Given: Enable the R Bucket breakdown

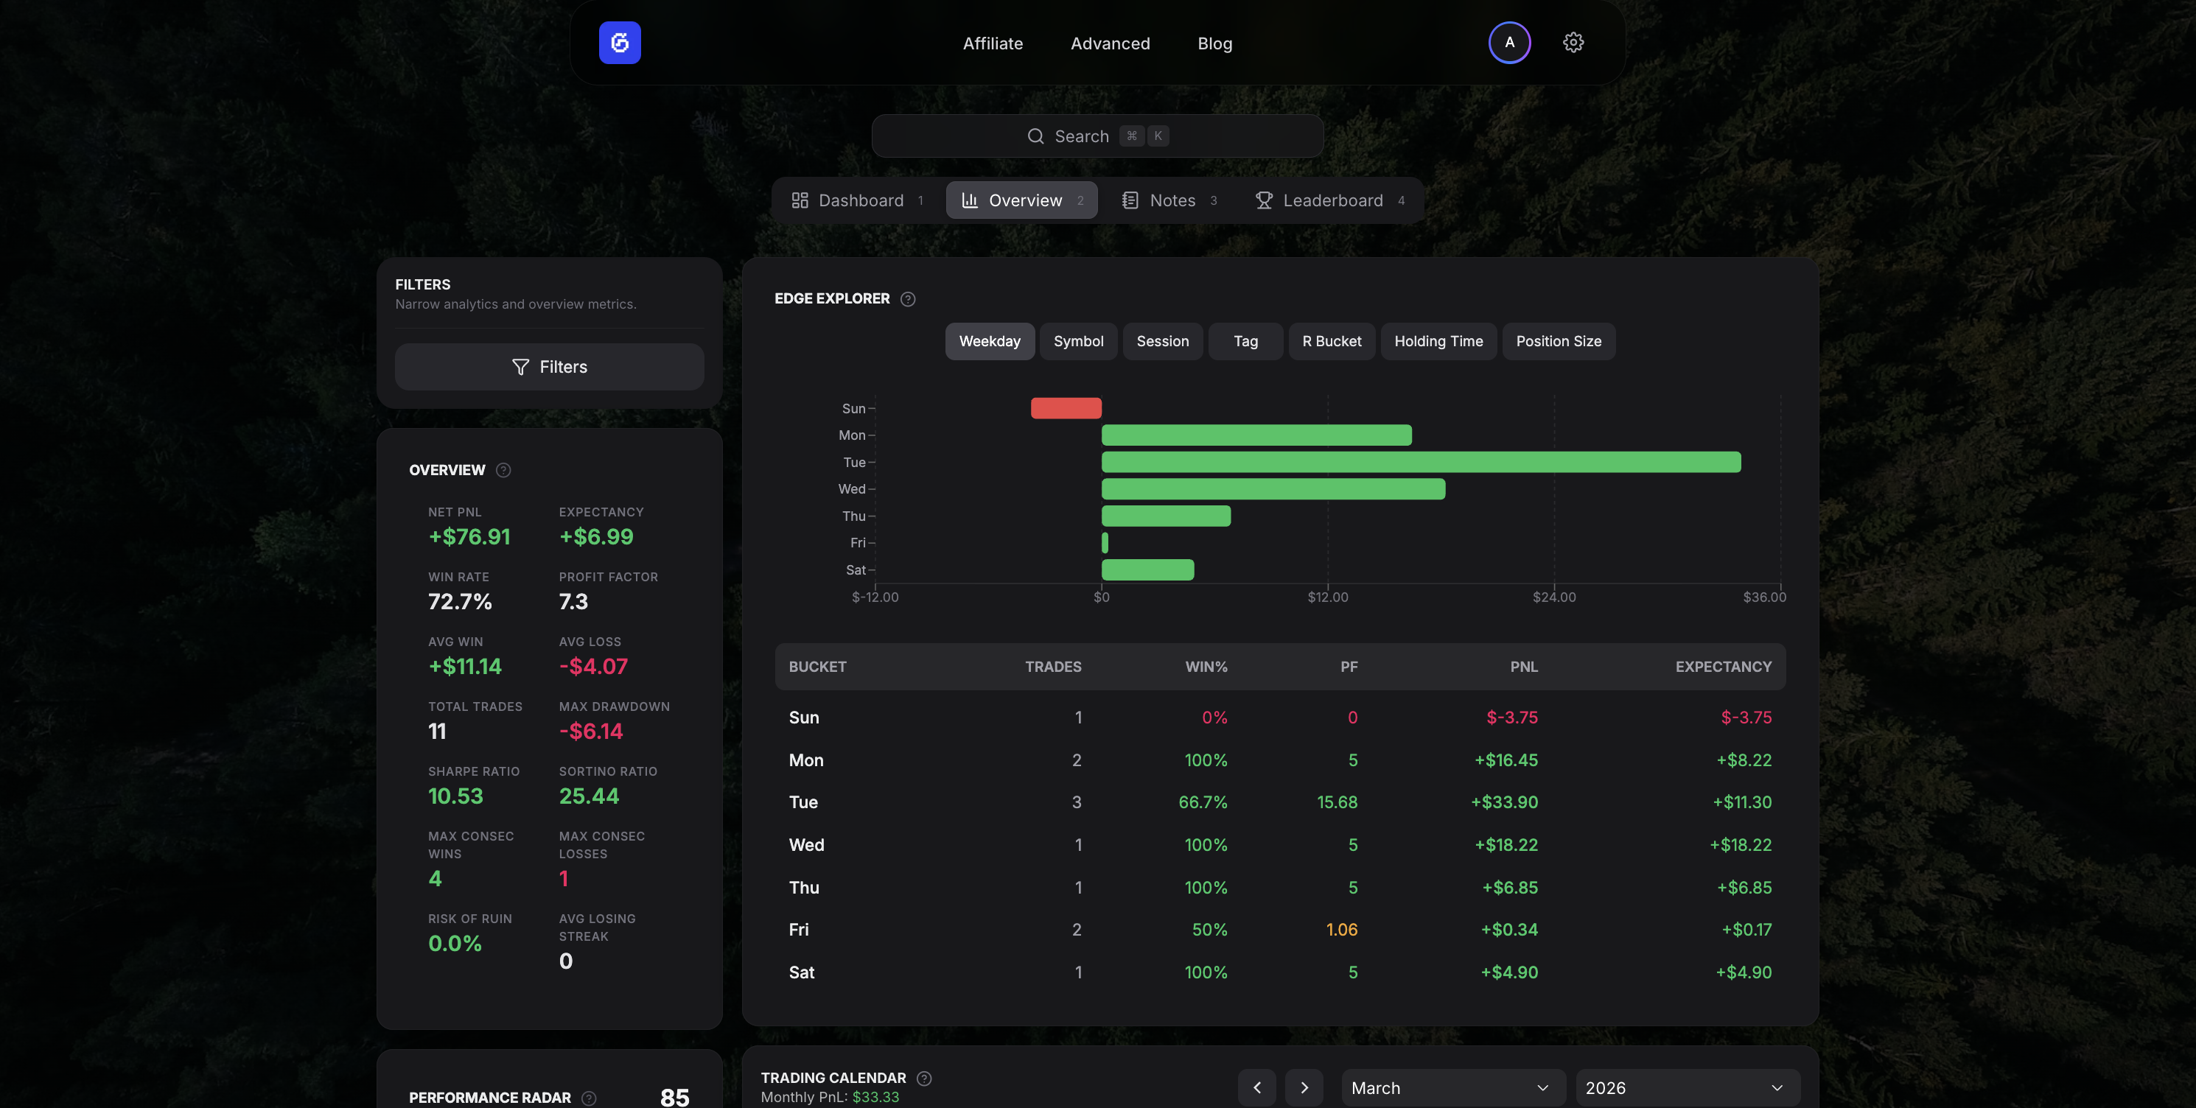Looking at the screenshot, I should coord(1332,341).
